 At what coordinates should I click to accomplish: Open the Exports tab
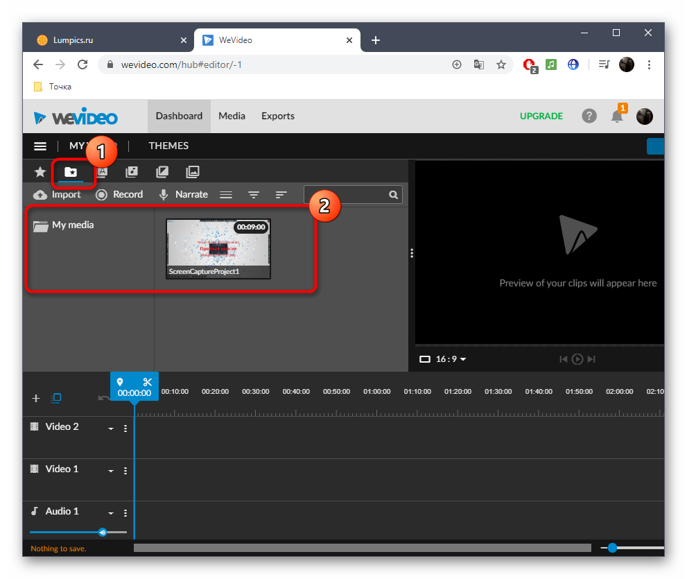pyautogui.click(x=277, y=116)
